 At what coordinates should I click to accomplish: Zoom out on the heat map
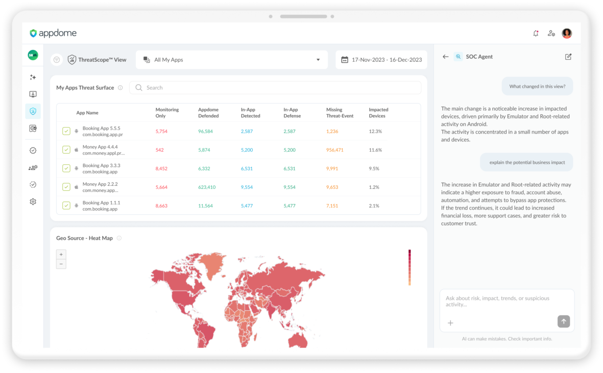[61, 264]
